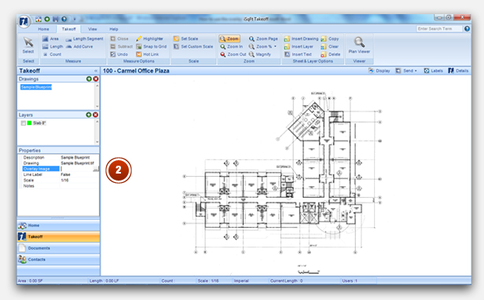Switch to the View ribbon tab

[92, 29]
